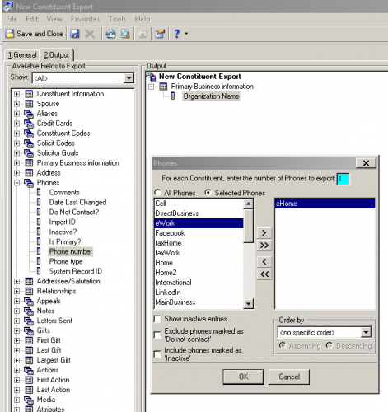Click the blue question mark Help icon
The width and height of the screenshot is (388, 412).
click(x=176, y=34)
